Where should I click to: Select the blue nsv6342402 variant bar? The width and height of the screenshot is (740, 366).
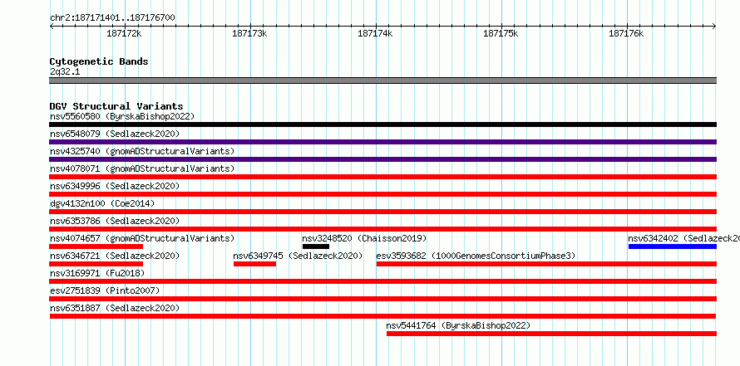click(x=673, y=246)
